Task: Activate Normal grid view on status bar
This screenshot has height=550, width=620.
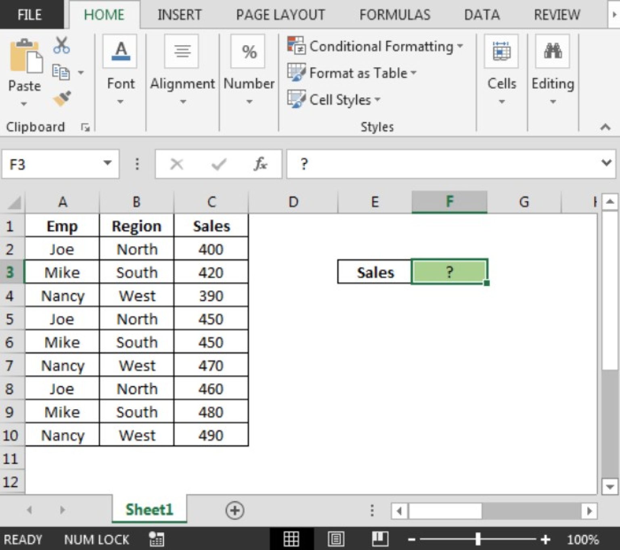Action: (292, 538)
